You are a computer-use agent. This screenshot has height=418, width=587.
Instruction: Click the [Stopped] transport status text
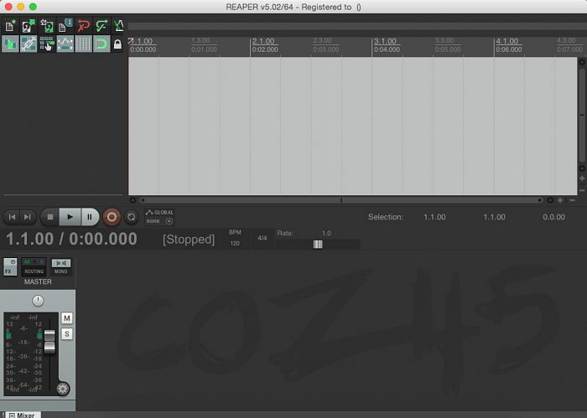(189, 240)
